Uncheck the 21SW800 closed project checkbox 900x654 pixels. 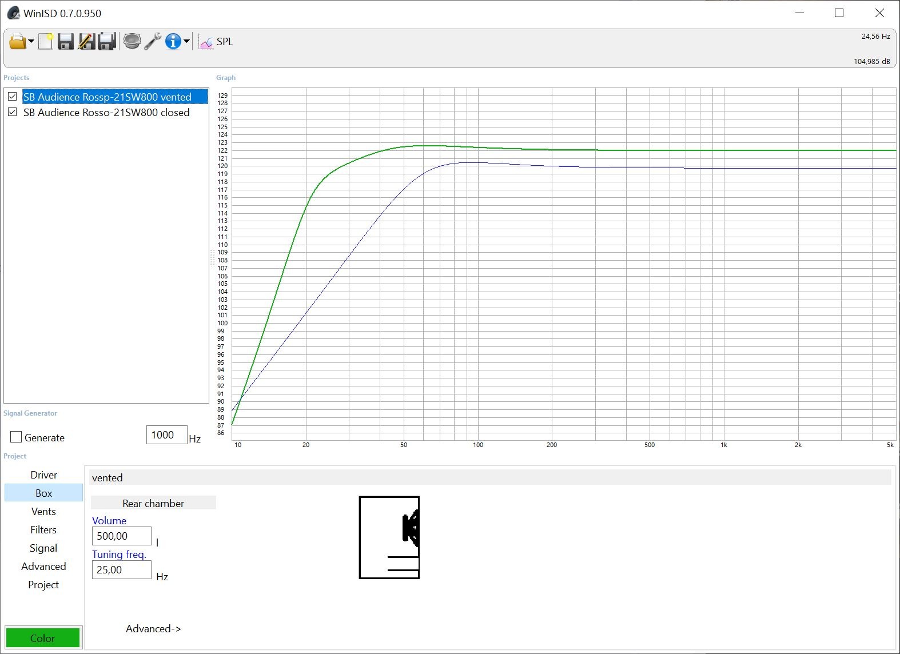[x=12, y=112]
